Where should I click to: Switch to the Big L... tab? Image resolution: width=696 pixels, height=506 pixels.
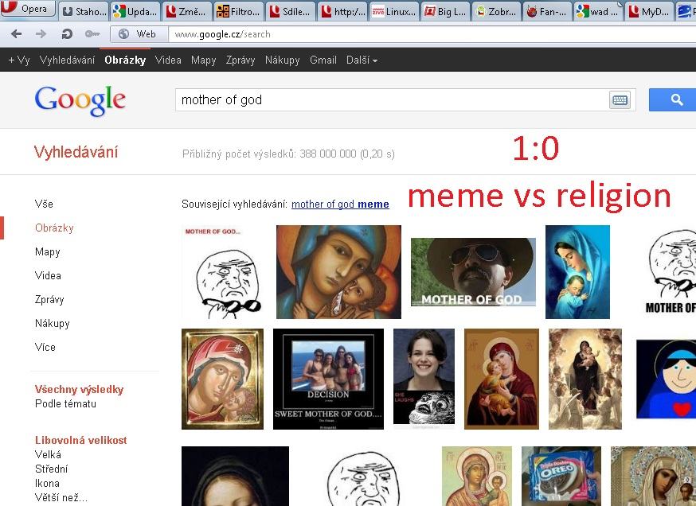click(x=445, y=11)
